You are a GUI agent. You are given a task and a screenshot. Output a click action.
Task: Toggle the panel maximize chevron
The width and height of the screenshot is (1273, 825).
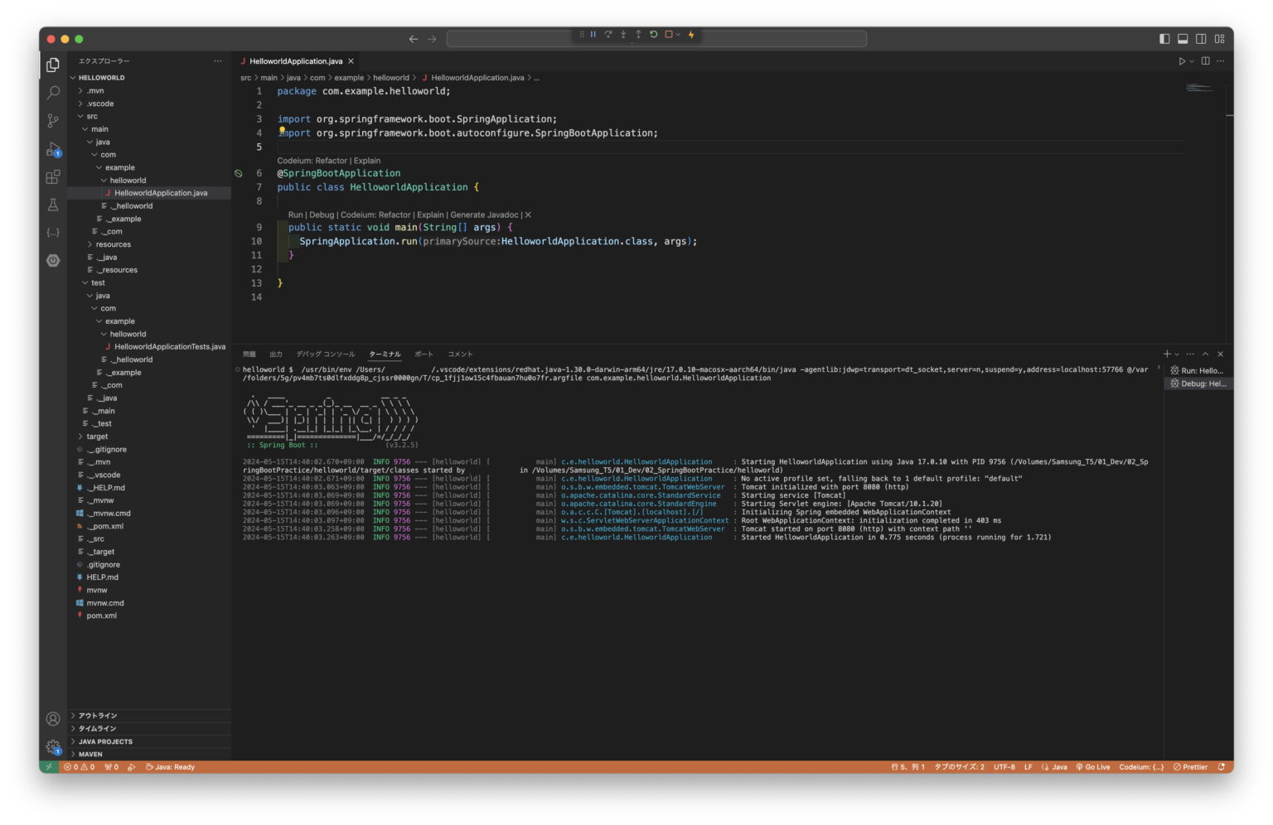[1206, 354]
